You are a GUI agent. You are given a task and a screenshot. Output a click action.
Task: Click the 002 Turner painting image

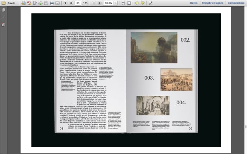[x=154, y=48]
